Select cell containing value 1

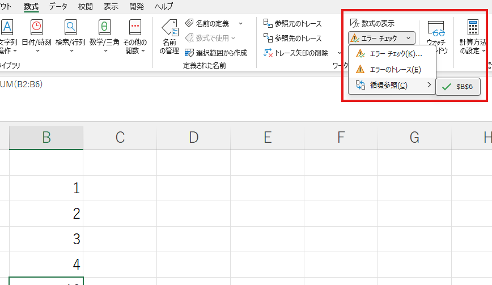click(46, 188)
